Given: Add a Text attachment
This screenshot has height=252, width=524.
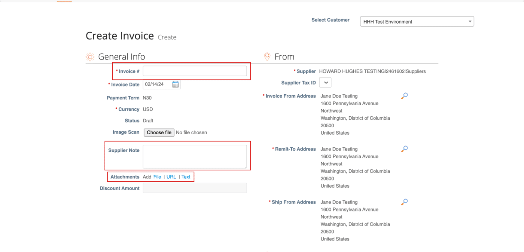Looking at the screenshot, I should [x=186, y=177].
